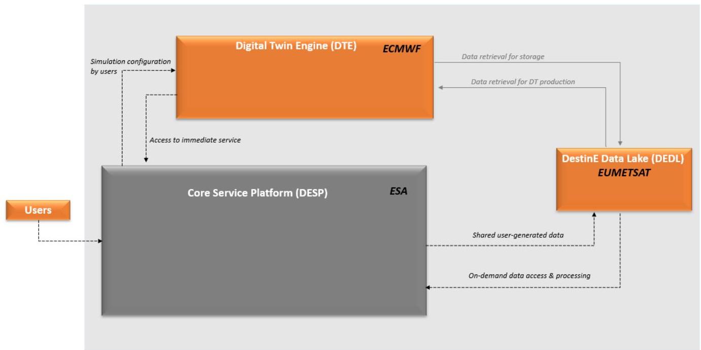701x350 pixels.
Task: Click the 'Digital Twin Engine (DTE)' title text
Action: pos(296,46)
